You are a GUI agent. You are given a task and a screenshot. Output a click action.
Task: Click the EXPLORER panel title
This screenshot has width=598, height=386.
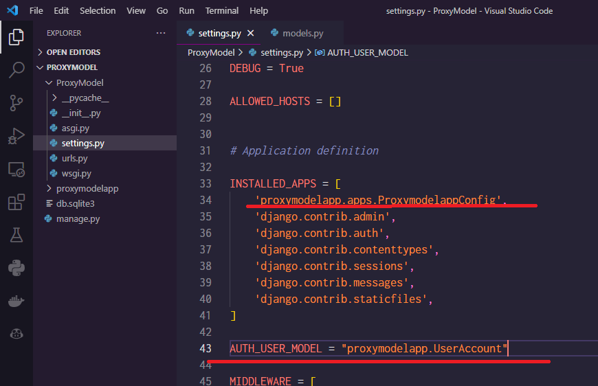pyautogui.click(x=64, y=33)
